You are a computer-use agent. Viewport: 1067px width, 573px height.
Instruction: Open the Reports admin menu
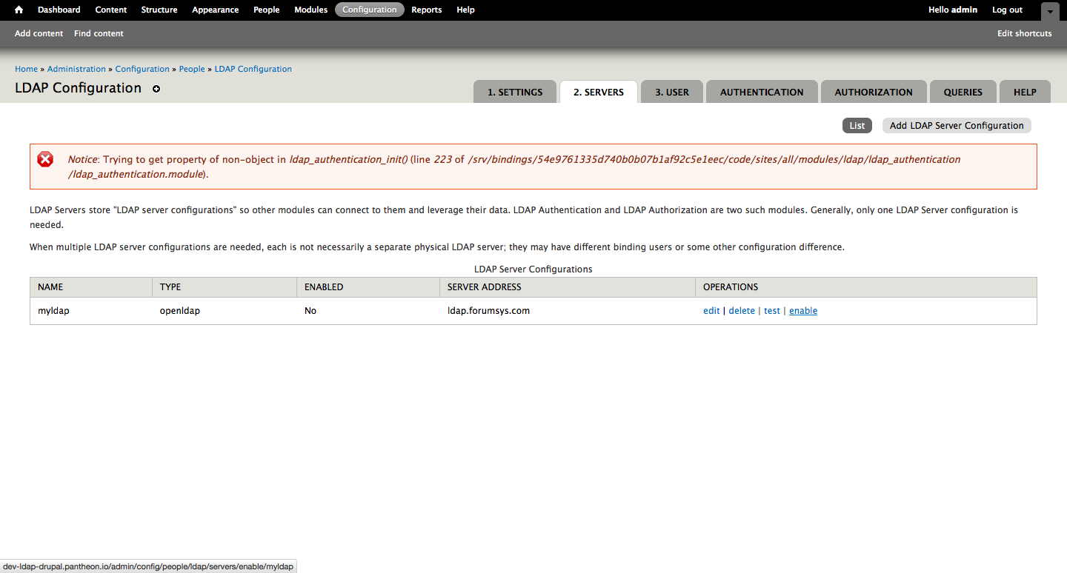pos(427,10)
